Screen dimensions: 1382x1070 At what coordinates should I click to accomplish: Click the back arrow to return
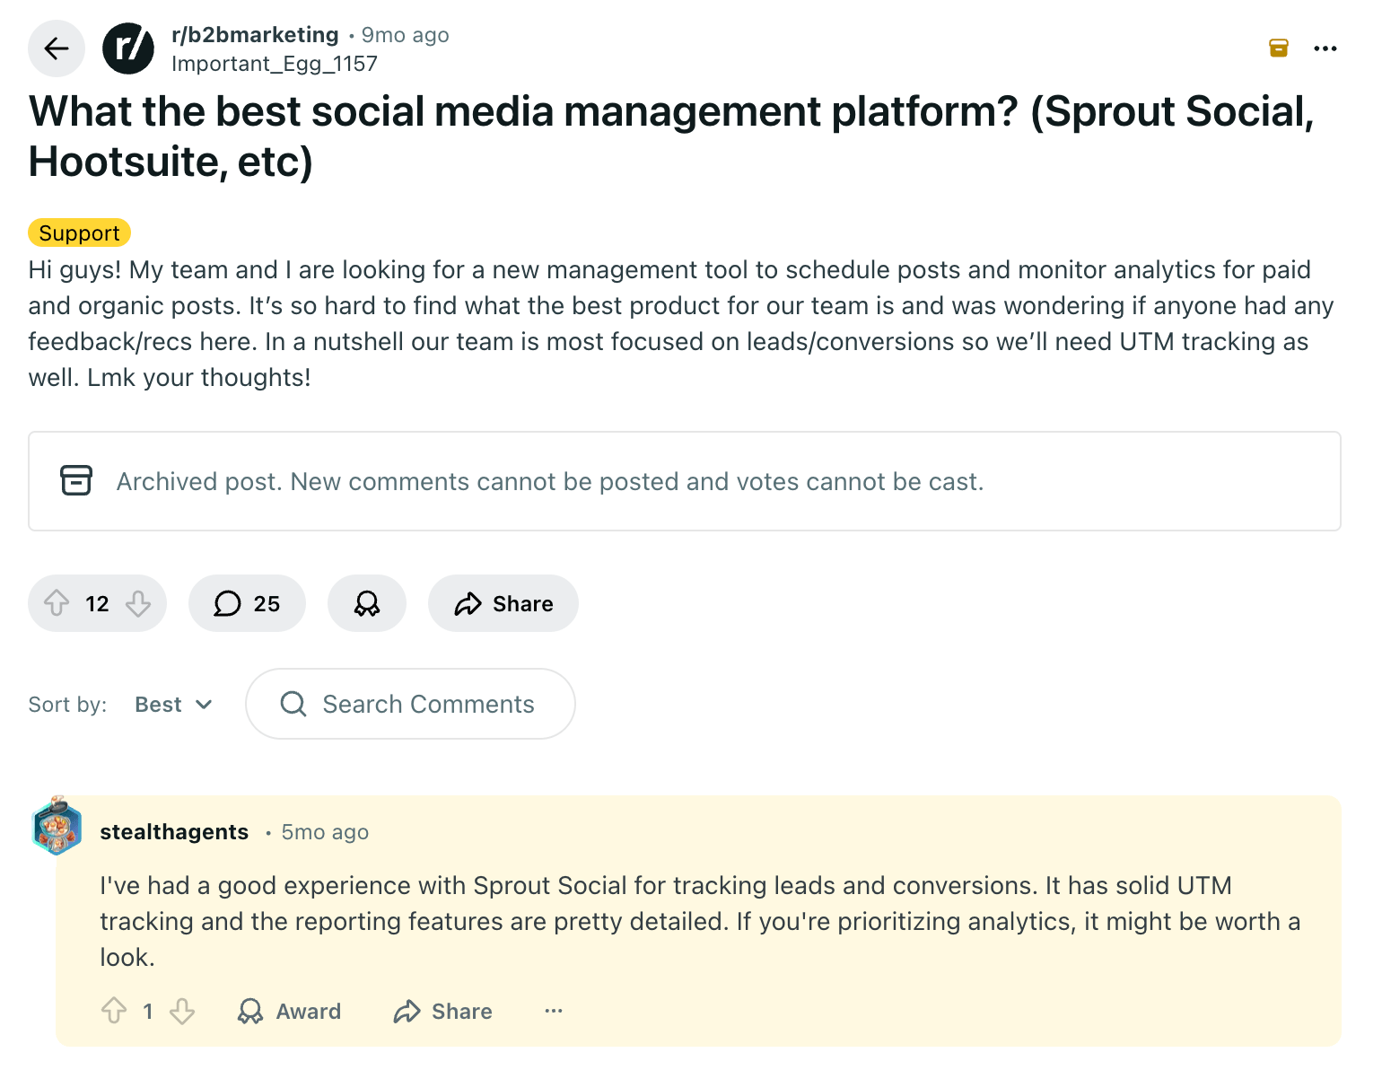[56, 48]
